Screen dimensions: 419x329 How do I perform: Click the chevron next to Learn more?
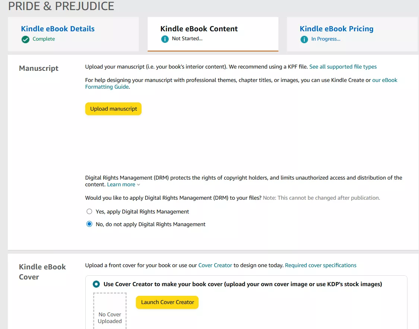(139, 185)
